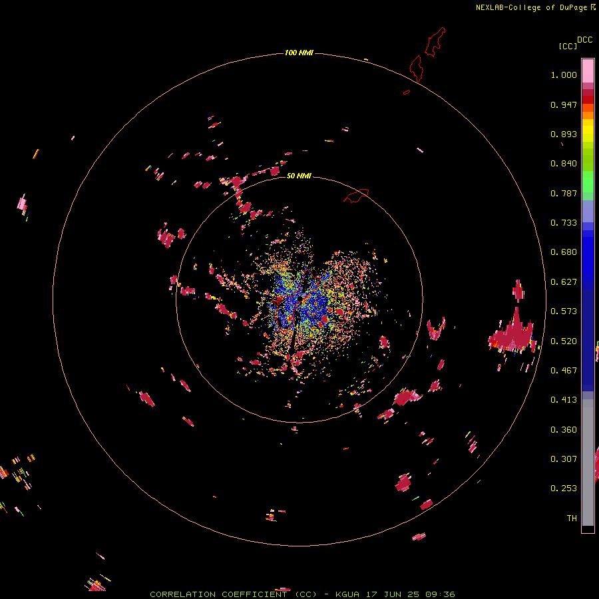The height and width of the screenshot is (599, 599).
Task: Select the 0.947 scale value label
Action: 564,104
